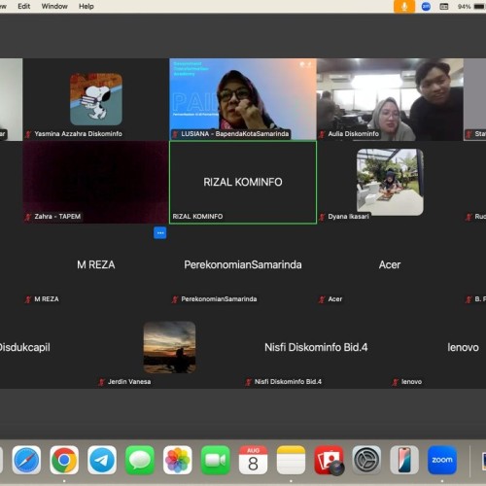This screenshot has height=486, width=486.
Task: Select the RIZAL KOMINFO participant tile
Action: pos(243,182)
